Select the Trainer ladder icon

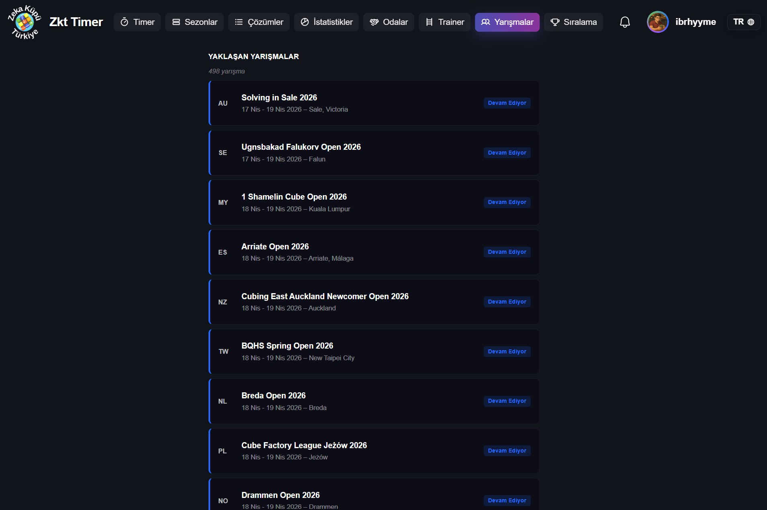click(428, 22)
